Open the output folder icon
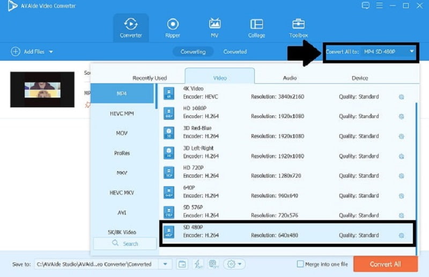 [182, 264]
